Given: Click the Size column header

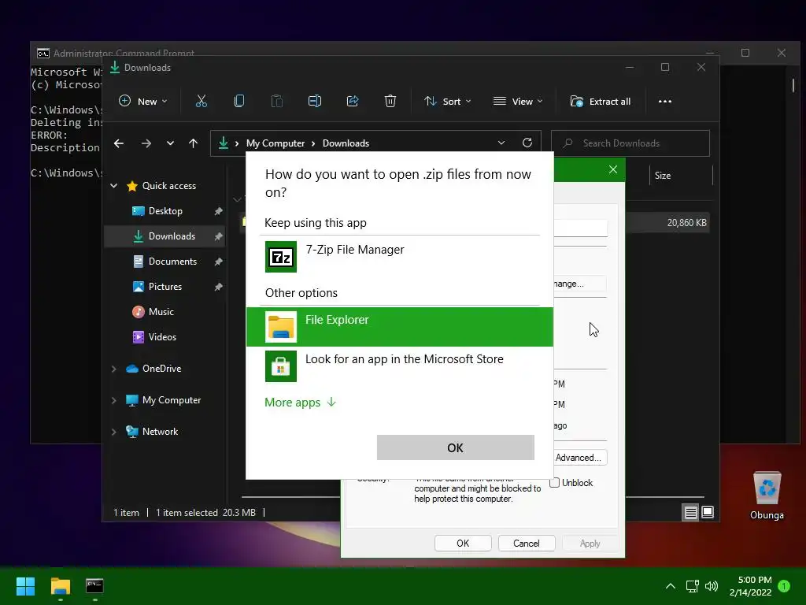Looking at the screenshot, I should point(681,176).
